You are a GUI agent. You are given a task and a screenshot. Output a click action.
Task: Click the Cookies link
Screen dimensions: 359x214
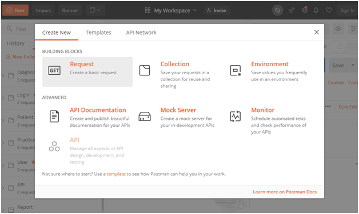(x=336, y=83)
